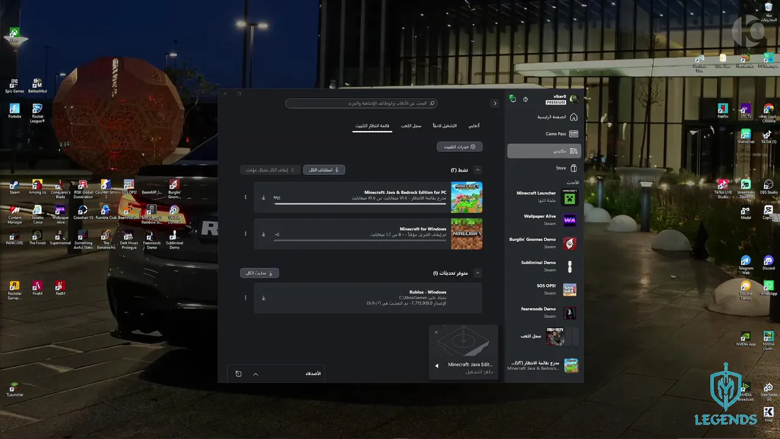Collapse the Active downloads section

point(478,170)
